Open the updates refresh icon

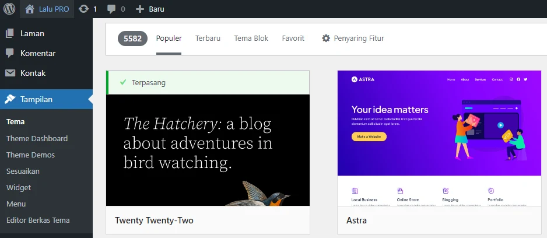point(84,9)
